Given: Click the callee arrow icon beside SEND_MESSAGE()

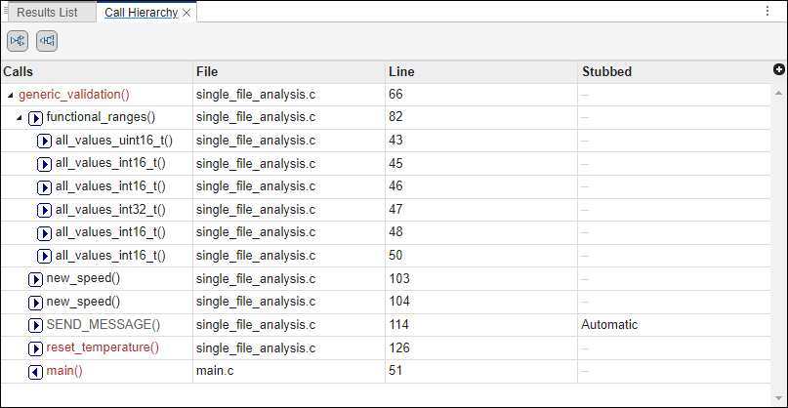Looking at the screenshot, I should point(36,325).
